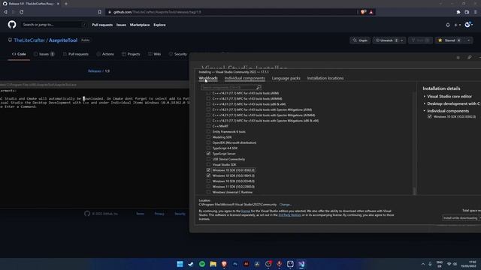Open the GitHub profile avatar menu

coord(468,25)
